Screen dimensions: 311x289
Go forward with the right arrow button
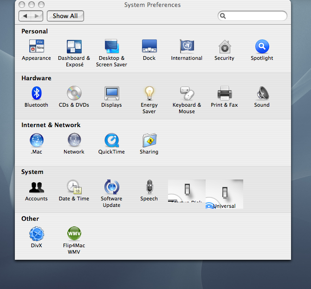(x=37, y=16)
